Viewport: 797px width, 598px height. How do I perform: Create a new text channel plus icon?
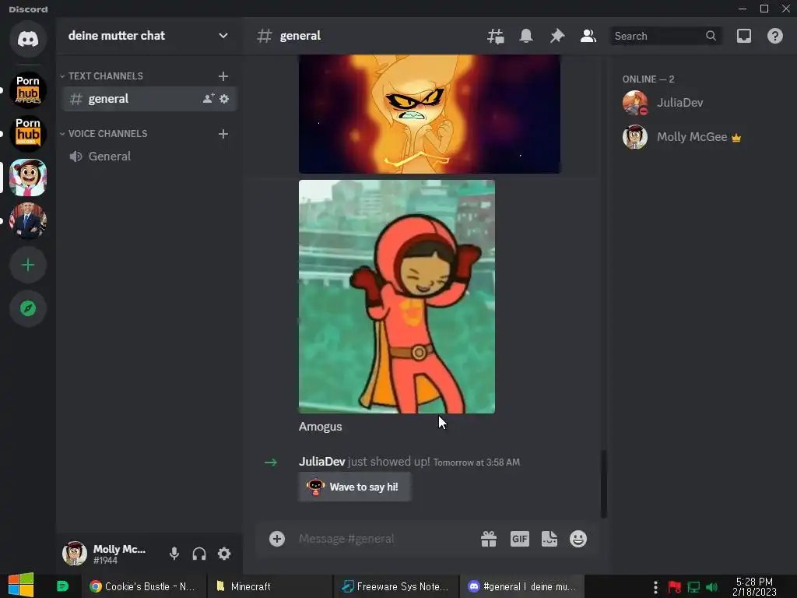[223, 76]
